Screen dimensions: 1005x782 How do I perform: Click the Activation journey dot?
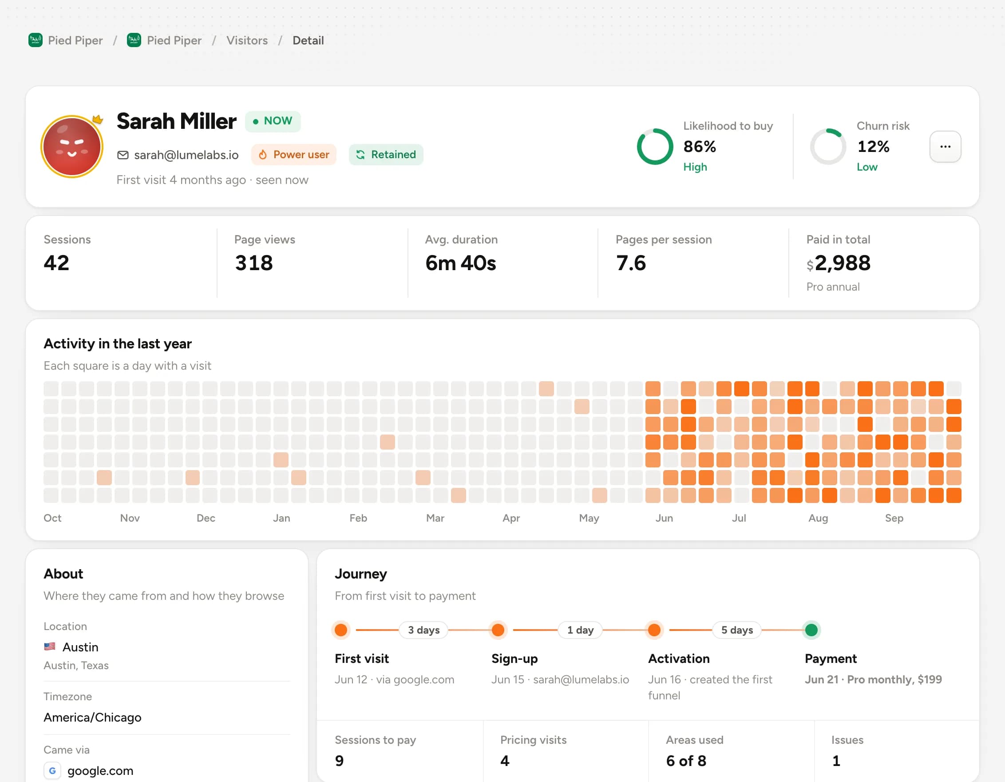pyautogui.click(x=654, y=630)
